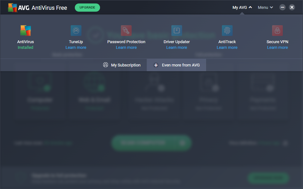Click Learn more under AntiTrack
This screenshot has height=189, width=303.
pyautogui.click(x=227, y=48)
